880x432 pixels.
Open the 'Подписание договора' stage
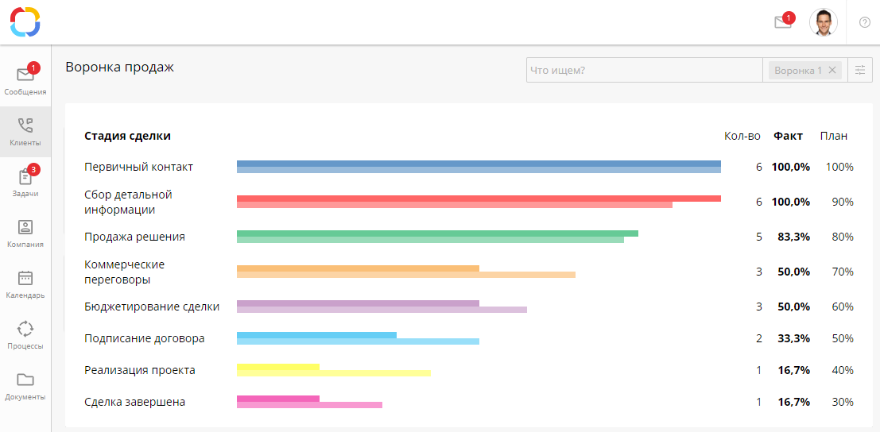pyautogui.click(x=145, y=338)
